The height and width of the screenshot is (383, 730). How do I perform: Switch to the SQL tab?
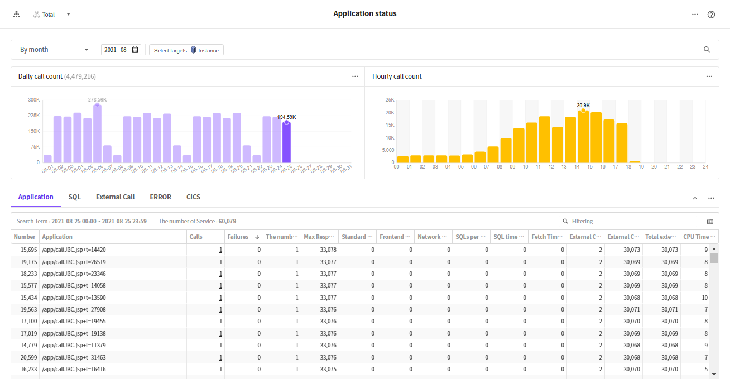(x=75, y=197)
